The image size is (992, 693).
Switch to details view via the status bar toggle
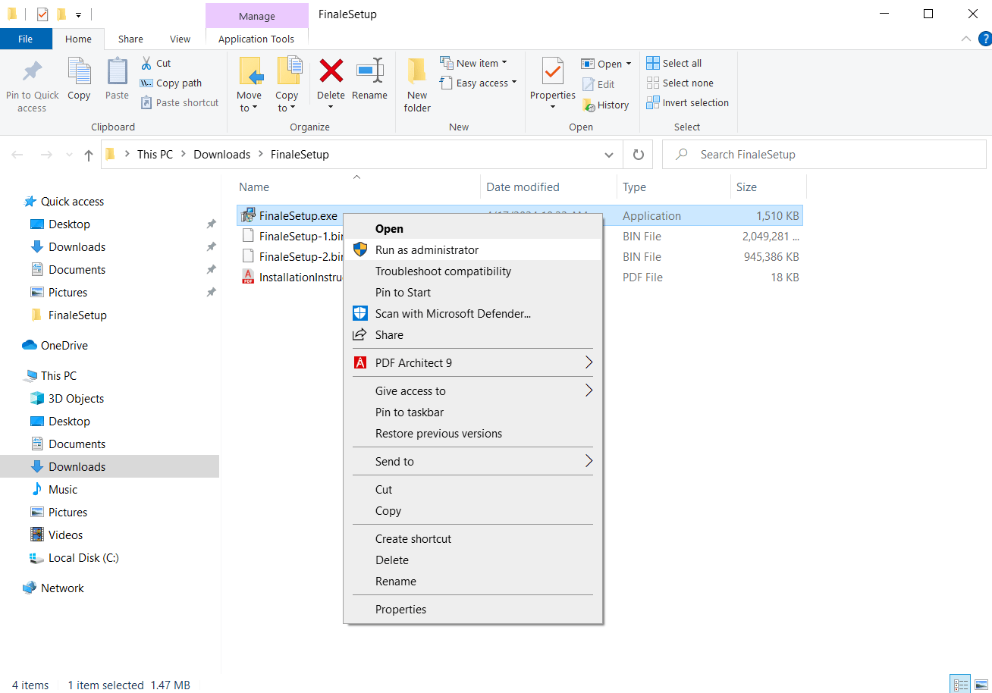pyautogui.click(x=960, y=683)
